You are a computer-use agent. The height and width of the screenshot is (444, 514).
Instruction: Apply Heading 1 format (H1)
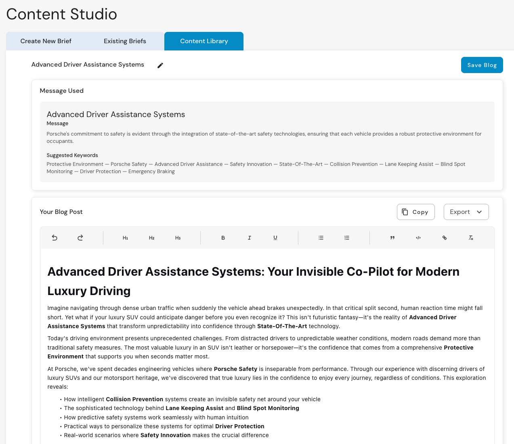[126, 238]
